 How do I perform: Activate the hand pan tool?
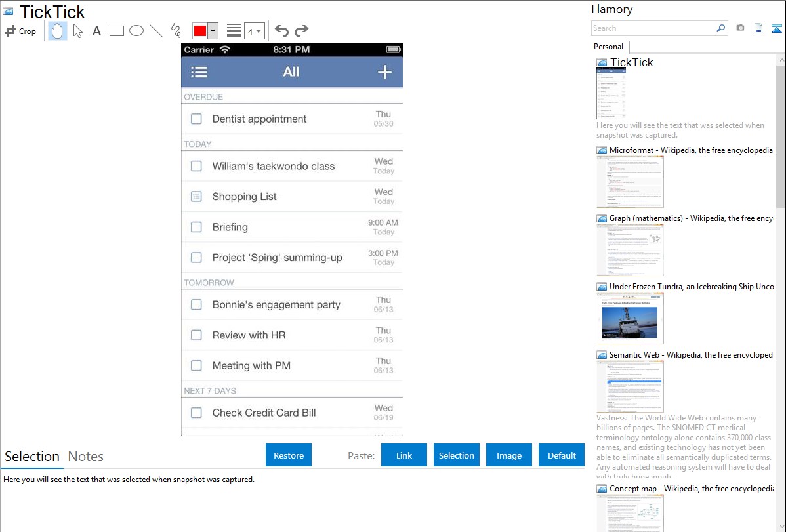[58, 31]
